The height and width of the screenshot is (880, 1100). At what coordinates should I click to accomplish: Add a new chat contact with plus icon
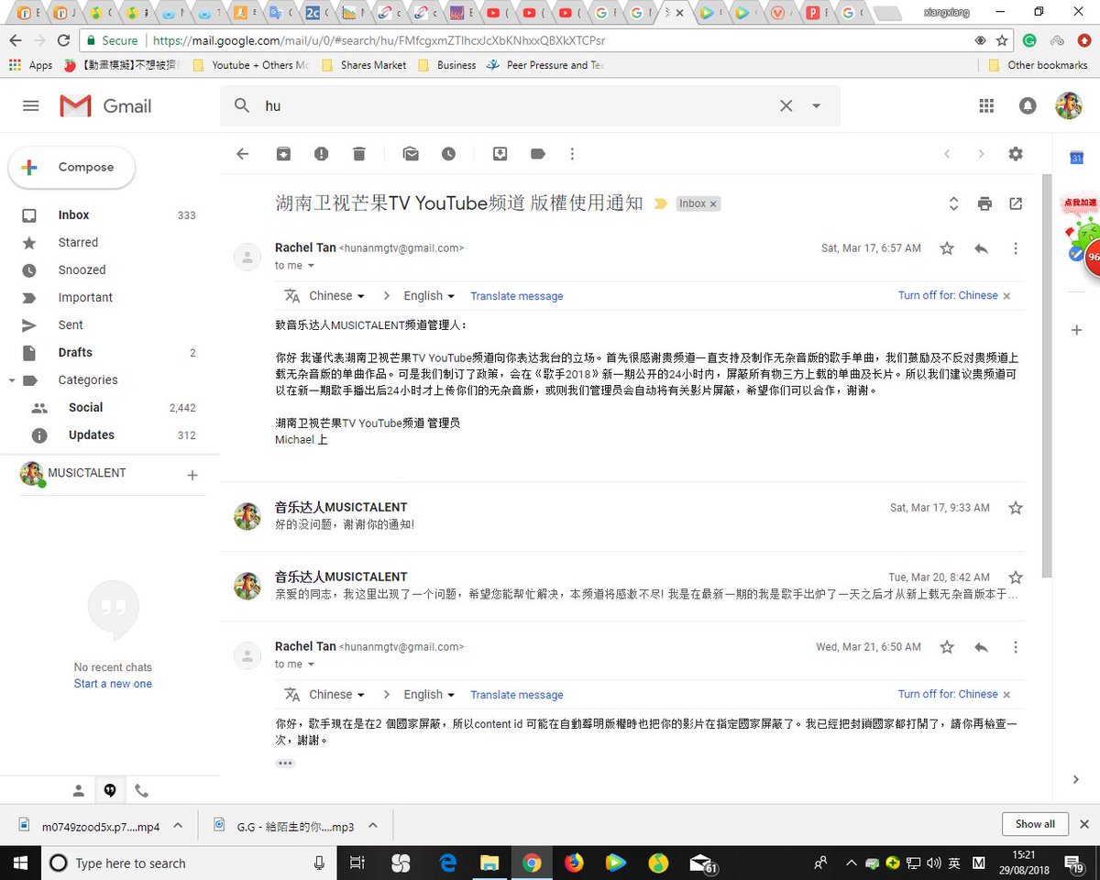point(192,475)
